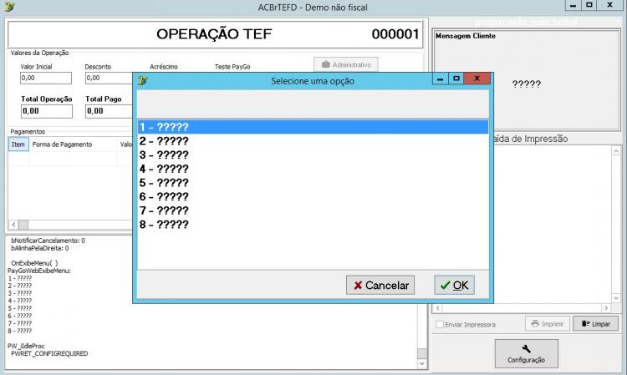Click the Saída de Impressão scroll-left arrow

437,308
